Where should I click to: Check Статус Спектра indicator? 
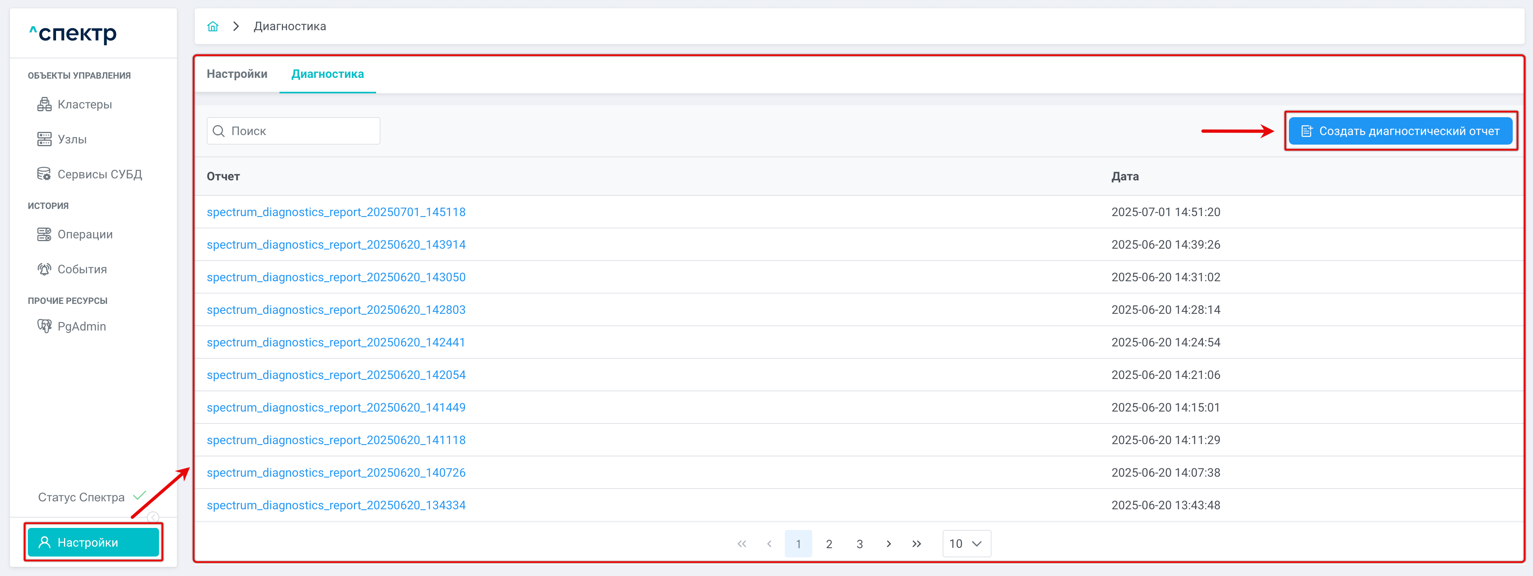(x=140, y=496)
